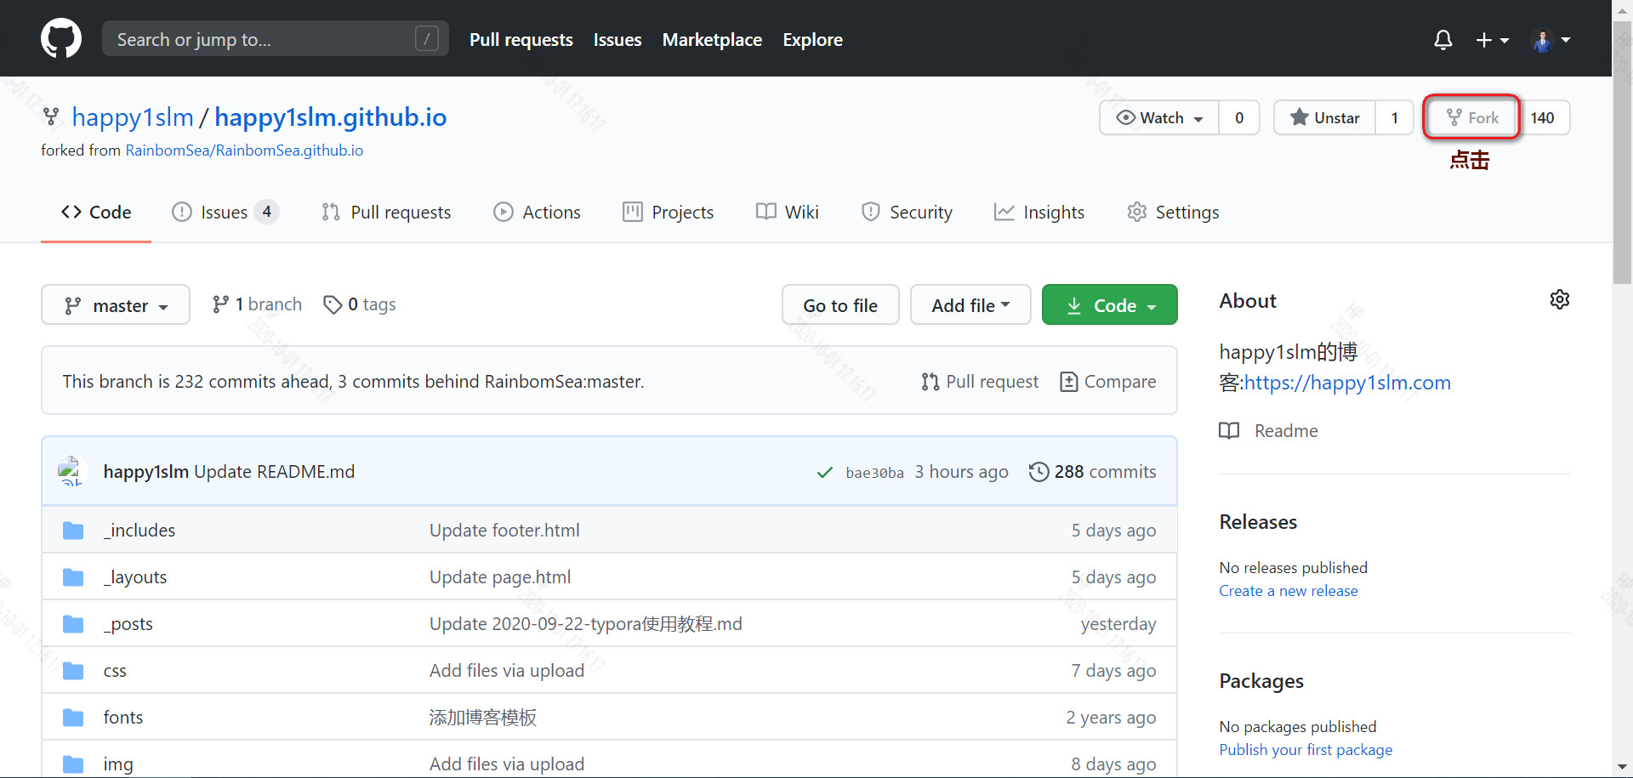This screenshot has width=1633, height=778.
Task: View the 0 watchers count
Action: (x=1239, y=117)
